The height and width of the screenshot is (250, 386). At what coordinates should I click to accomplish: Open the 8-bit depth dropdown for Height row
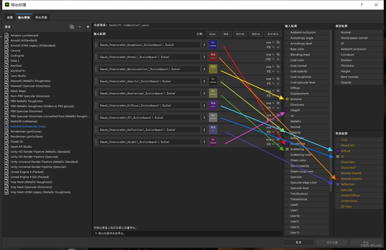[270, 144]
